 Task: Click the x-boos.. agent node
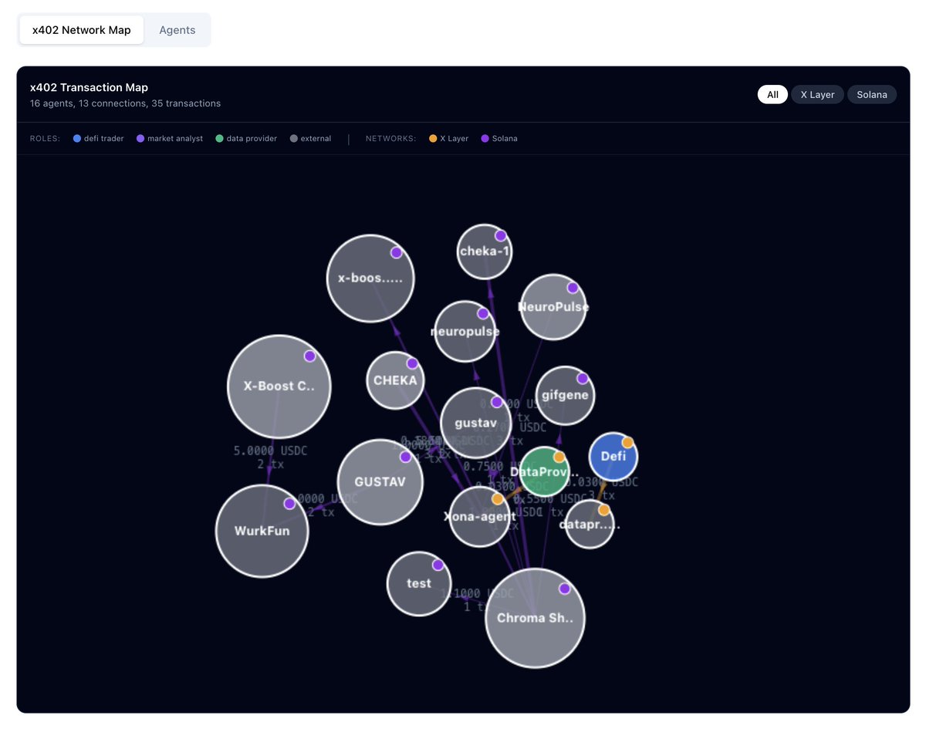click(x=370, y=278)
